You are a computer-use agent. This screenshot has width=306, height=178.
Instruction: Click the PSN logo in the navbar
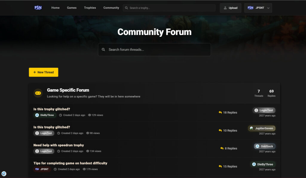(x=38, y=8)
